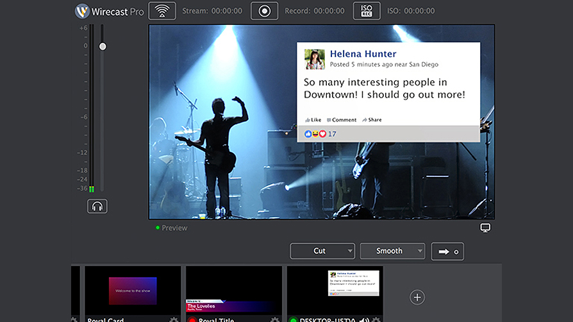Open settings gear of Royal Title shot
Image resolution: width=573 pixels, height=322 pixels.
tap(275, 320)
